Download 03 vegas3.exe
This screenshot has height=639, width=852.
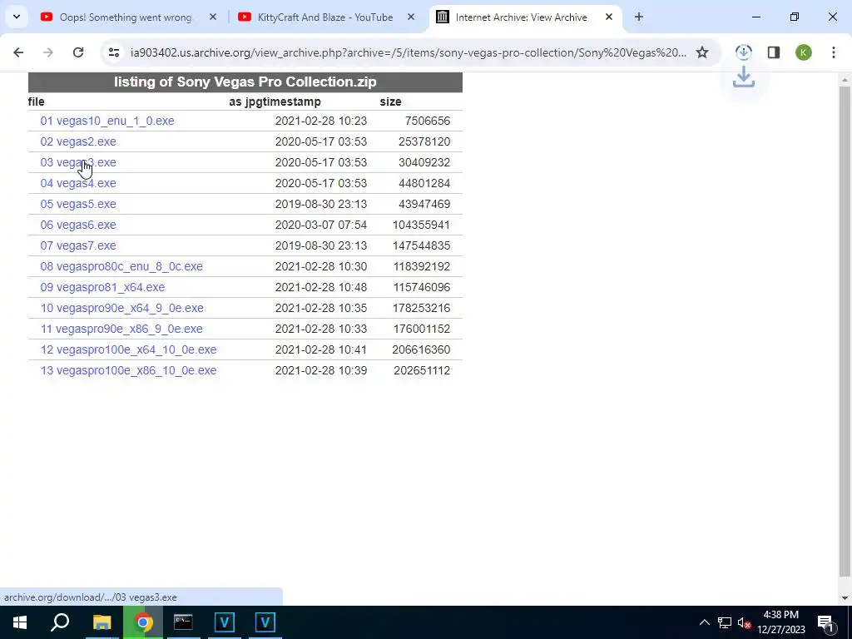click(x=77, y=162)
